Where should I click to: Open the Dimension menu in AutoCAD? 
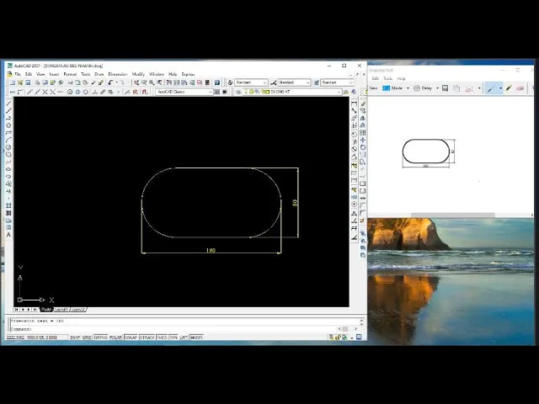pos(117,74)
